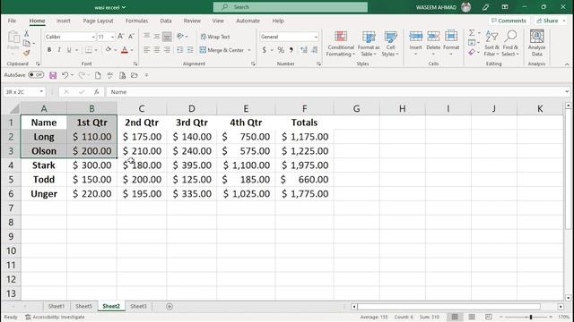This screenshot has width=574, height=322.
Task: Open the font size dropdown
Action: (x=112, y=37)
